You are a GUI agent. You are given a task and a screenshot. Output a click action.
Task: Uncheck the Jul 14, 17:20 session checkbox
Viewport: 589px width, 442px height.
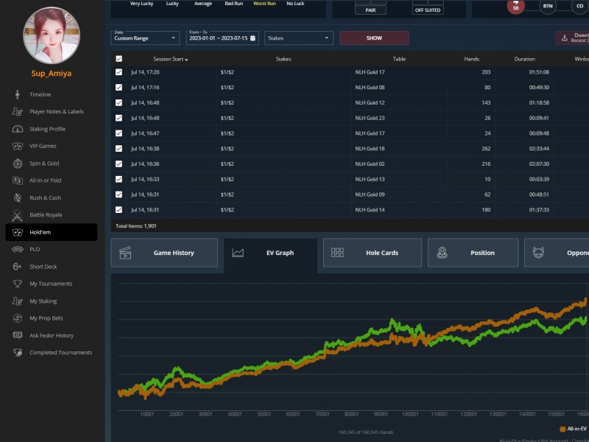[x=119, y=72]
